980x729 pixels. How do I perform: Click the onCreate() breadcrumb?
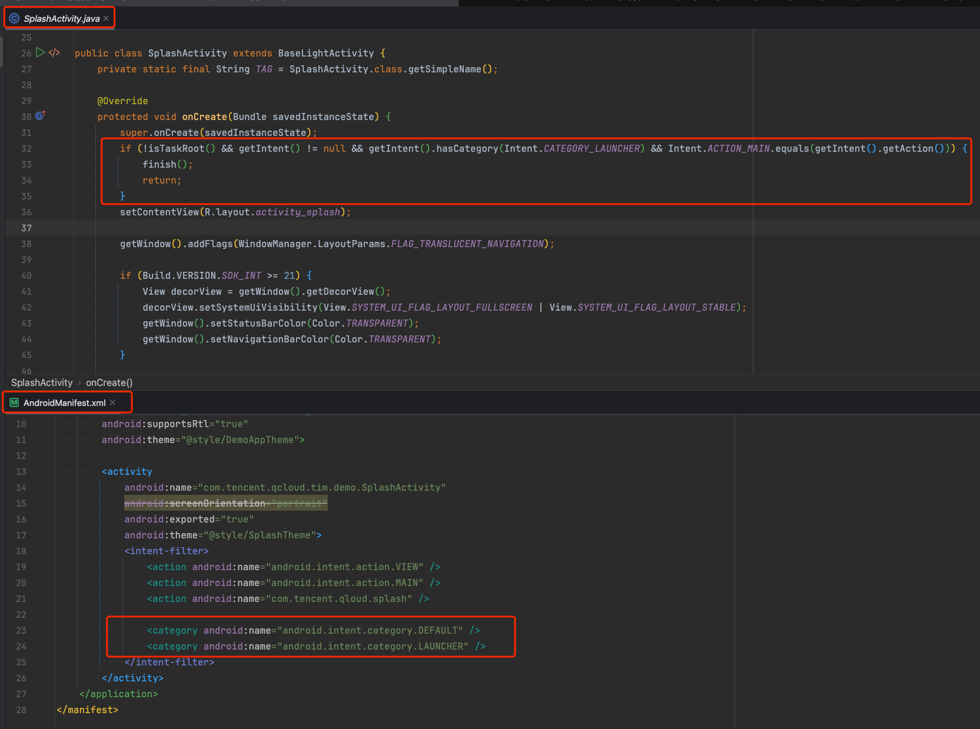[x=109, y=382]
